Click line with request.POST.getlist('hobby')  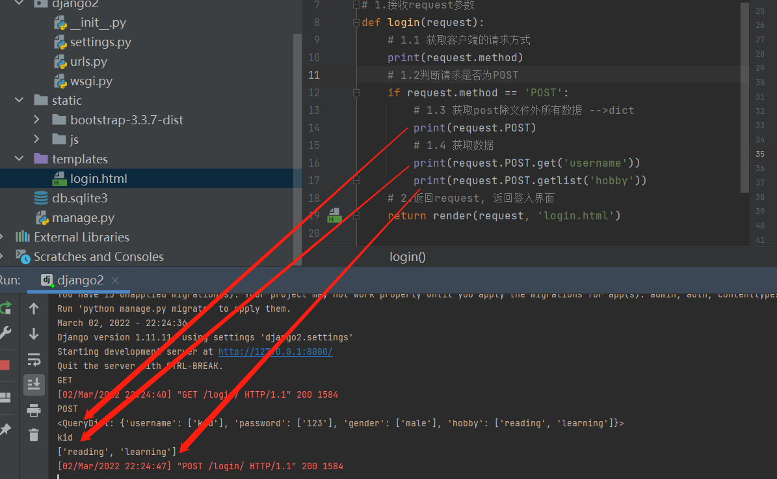[530, 180]
